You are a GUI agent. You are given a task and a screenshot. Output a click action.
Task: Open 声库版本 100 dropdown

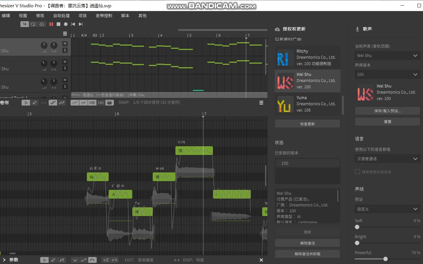387,74
